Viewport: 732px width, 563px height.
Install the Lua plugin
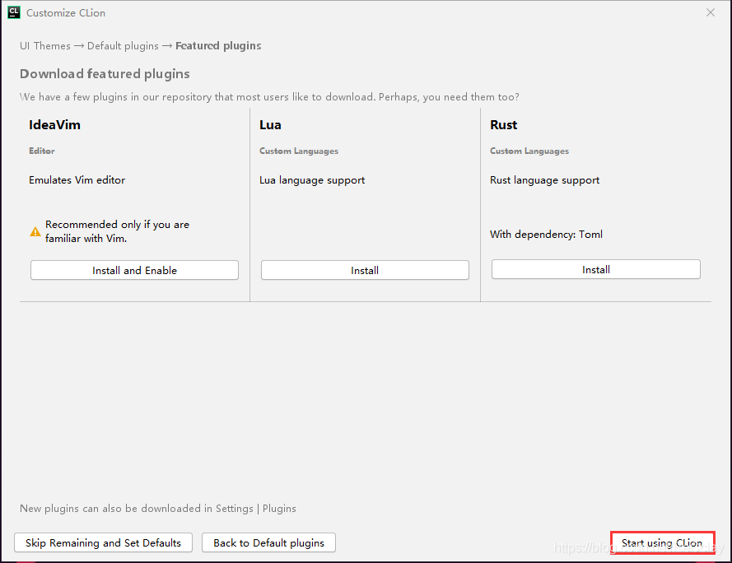(x=365, y=270)
